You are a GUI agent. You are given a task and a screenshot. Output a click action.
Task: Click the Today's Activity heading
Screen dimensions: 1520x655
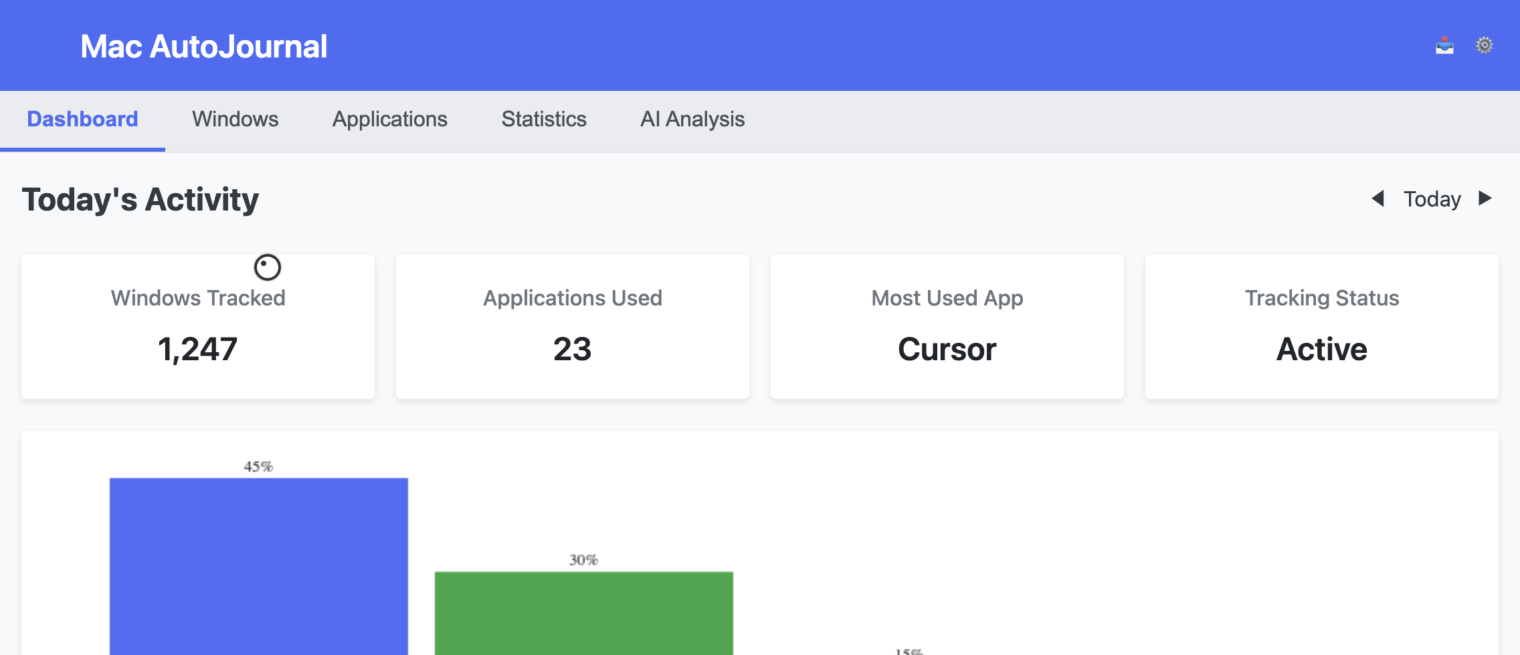click(x=140, y=199)
